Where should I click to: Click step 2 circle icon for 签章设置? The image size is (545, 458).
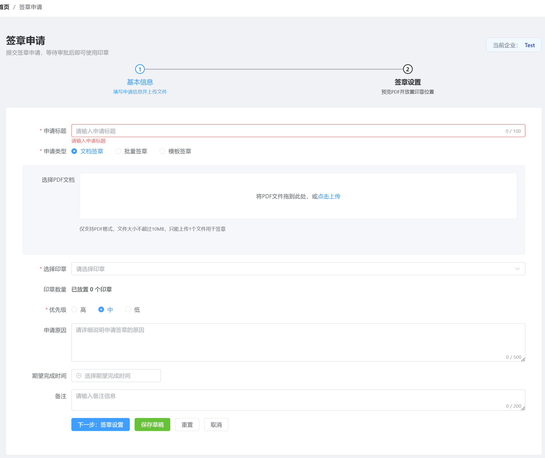(407, 69)
